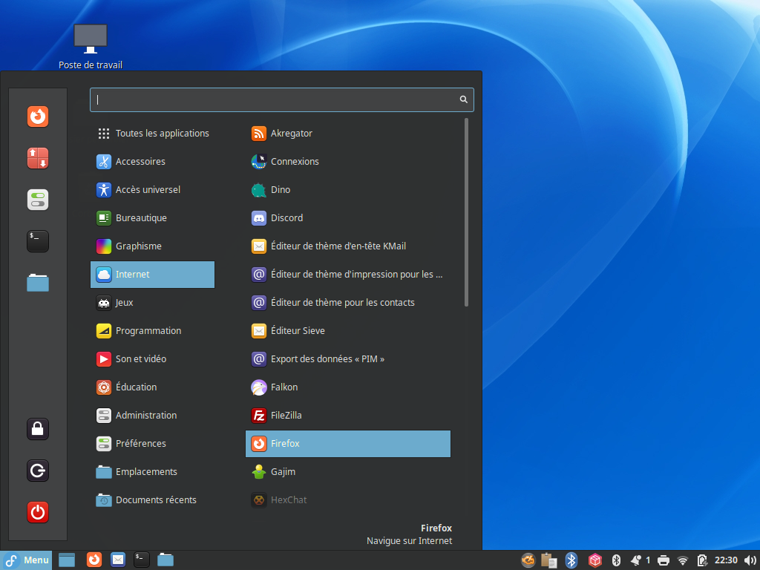Click the blue Bluetooth tray icon
Image resolution: width=760 pixels, height=570 pixels.
(571, 560)
